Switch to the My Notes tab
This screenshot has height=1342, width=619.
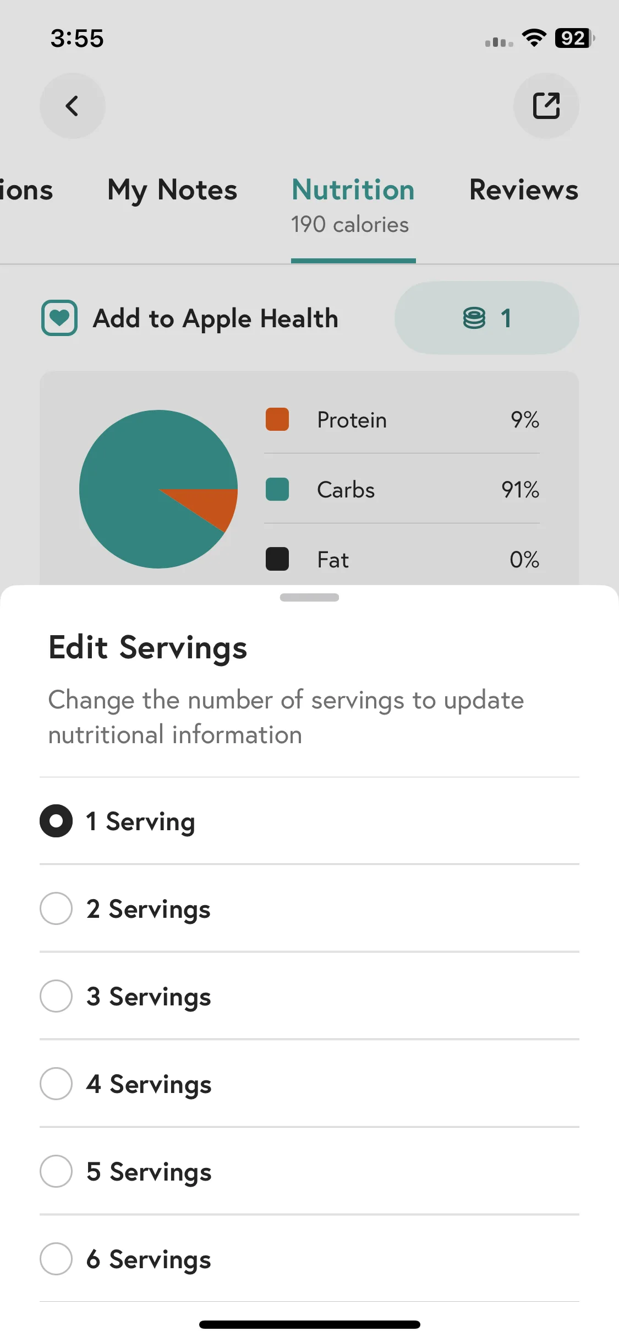click(172, 190)
